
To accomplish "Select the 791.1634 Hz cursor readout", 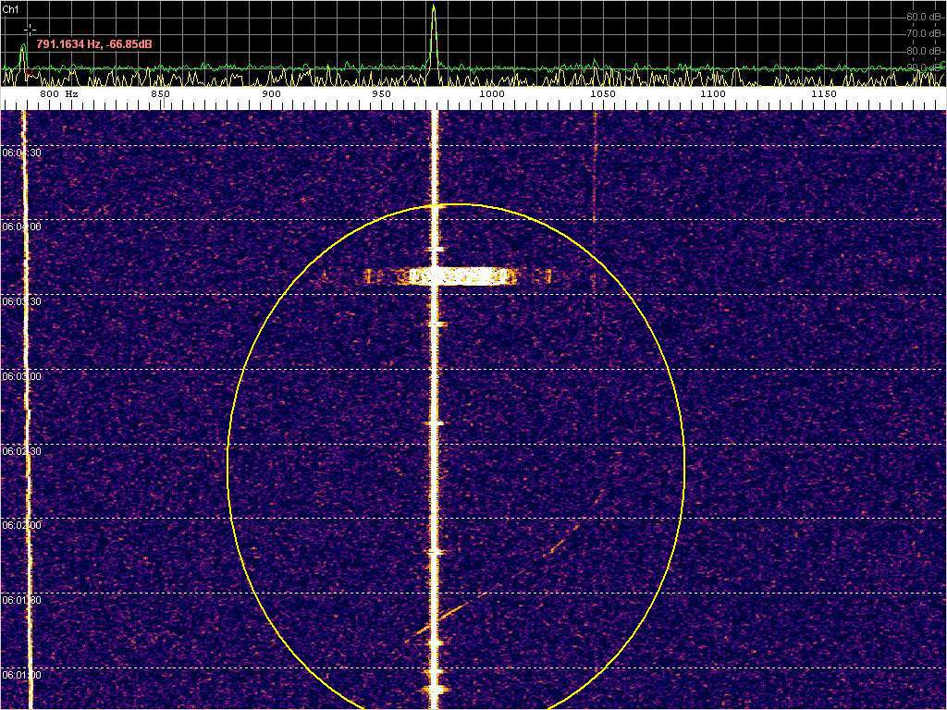I will click(x=94, y=43).
